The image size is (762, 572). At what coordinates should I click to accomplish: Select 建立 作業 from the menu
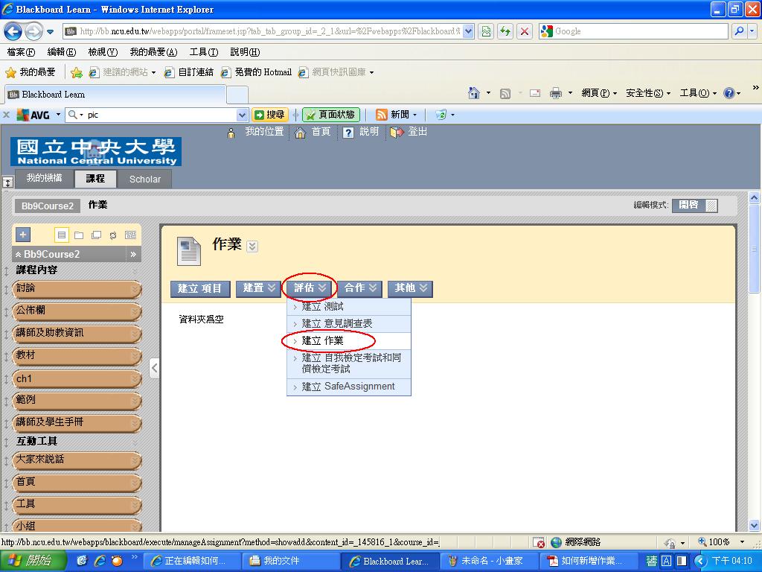pyautogui.click(x=323, y=341)
